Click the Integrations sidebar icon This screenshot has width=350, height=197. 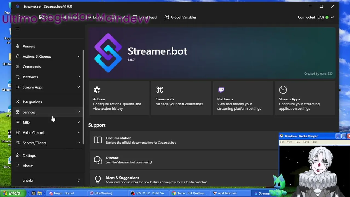(18, 102)
